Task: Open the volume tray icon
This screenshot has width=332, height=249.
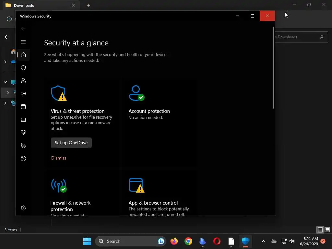Action: pyautogui.click(x=292, y=241)
